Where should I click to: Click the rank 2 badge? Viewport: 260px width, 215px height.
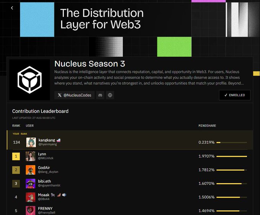16,170
